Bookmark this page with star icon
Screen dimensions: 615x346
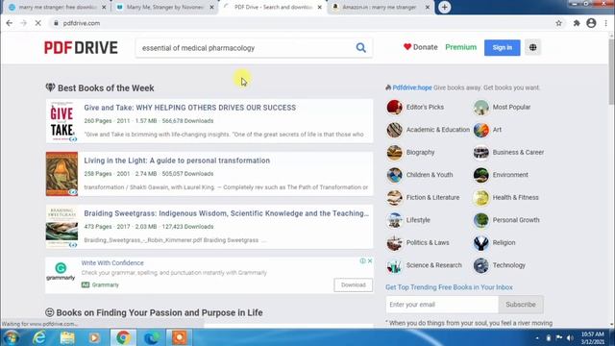(x=558, y=23)
